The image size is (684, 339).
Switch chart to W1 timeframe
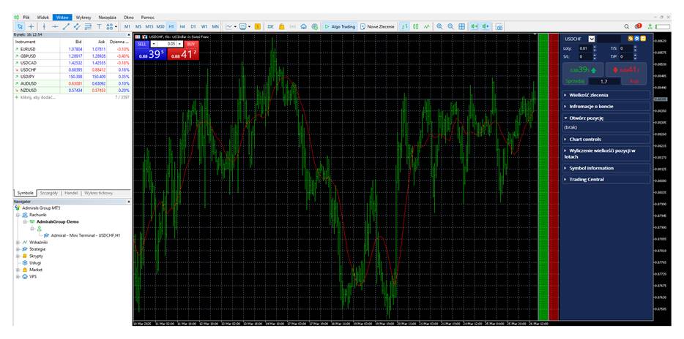coord(204,26)
